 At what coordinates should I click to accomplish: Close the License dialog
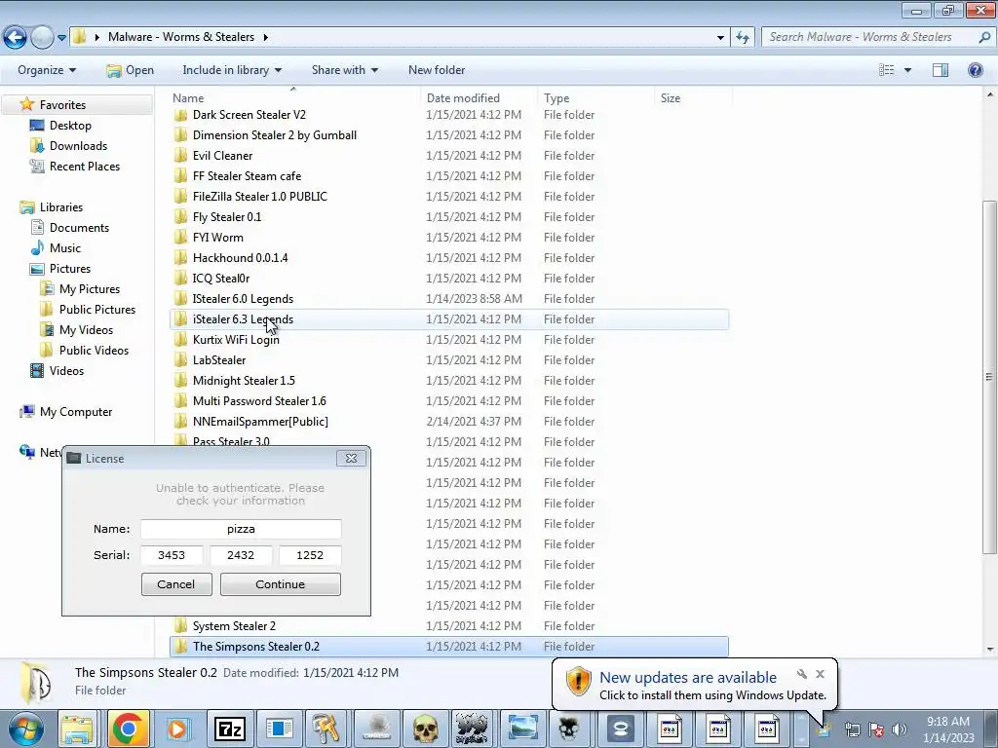click(x=351, y=458)
